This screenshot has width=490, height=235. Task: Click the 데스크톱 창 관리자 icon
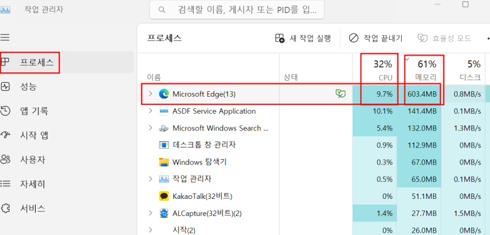coord(164,145)
